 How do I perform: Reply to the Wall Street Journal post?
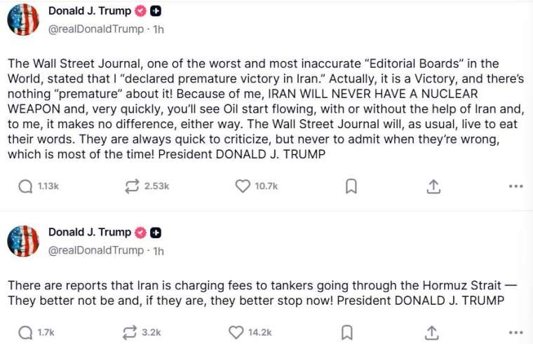tap(25, 186)
